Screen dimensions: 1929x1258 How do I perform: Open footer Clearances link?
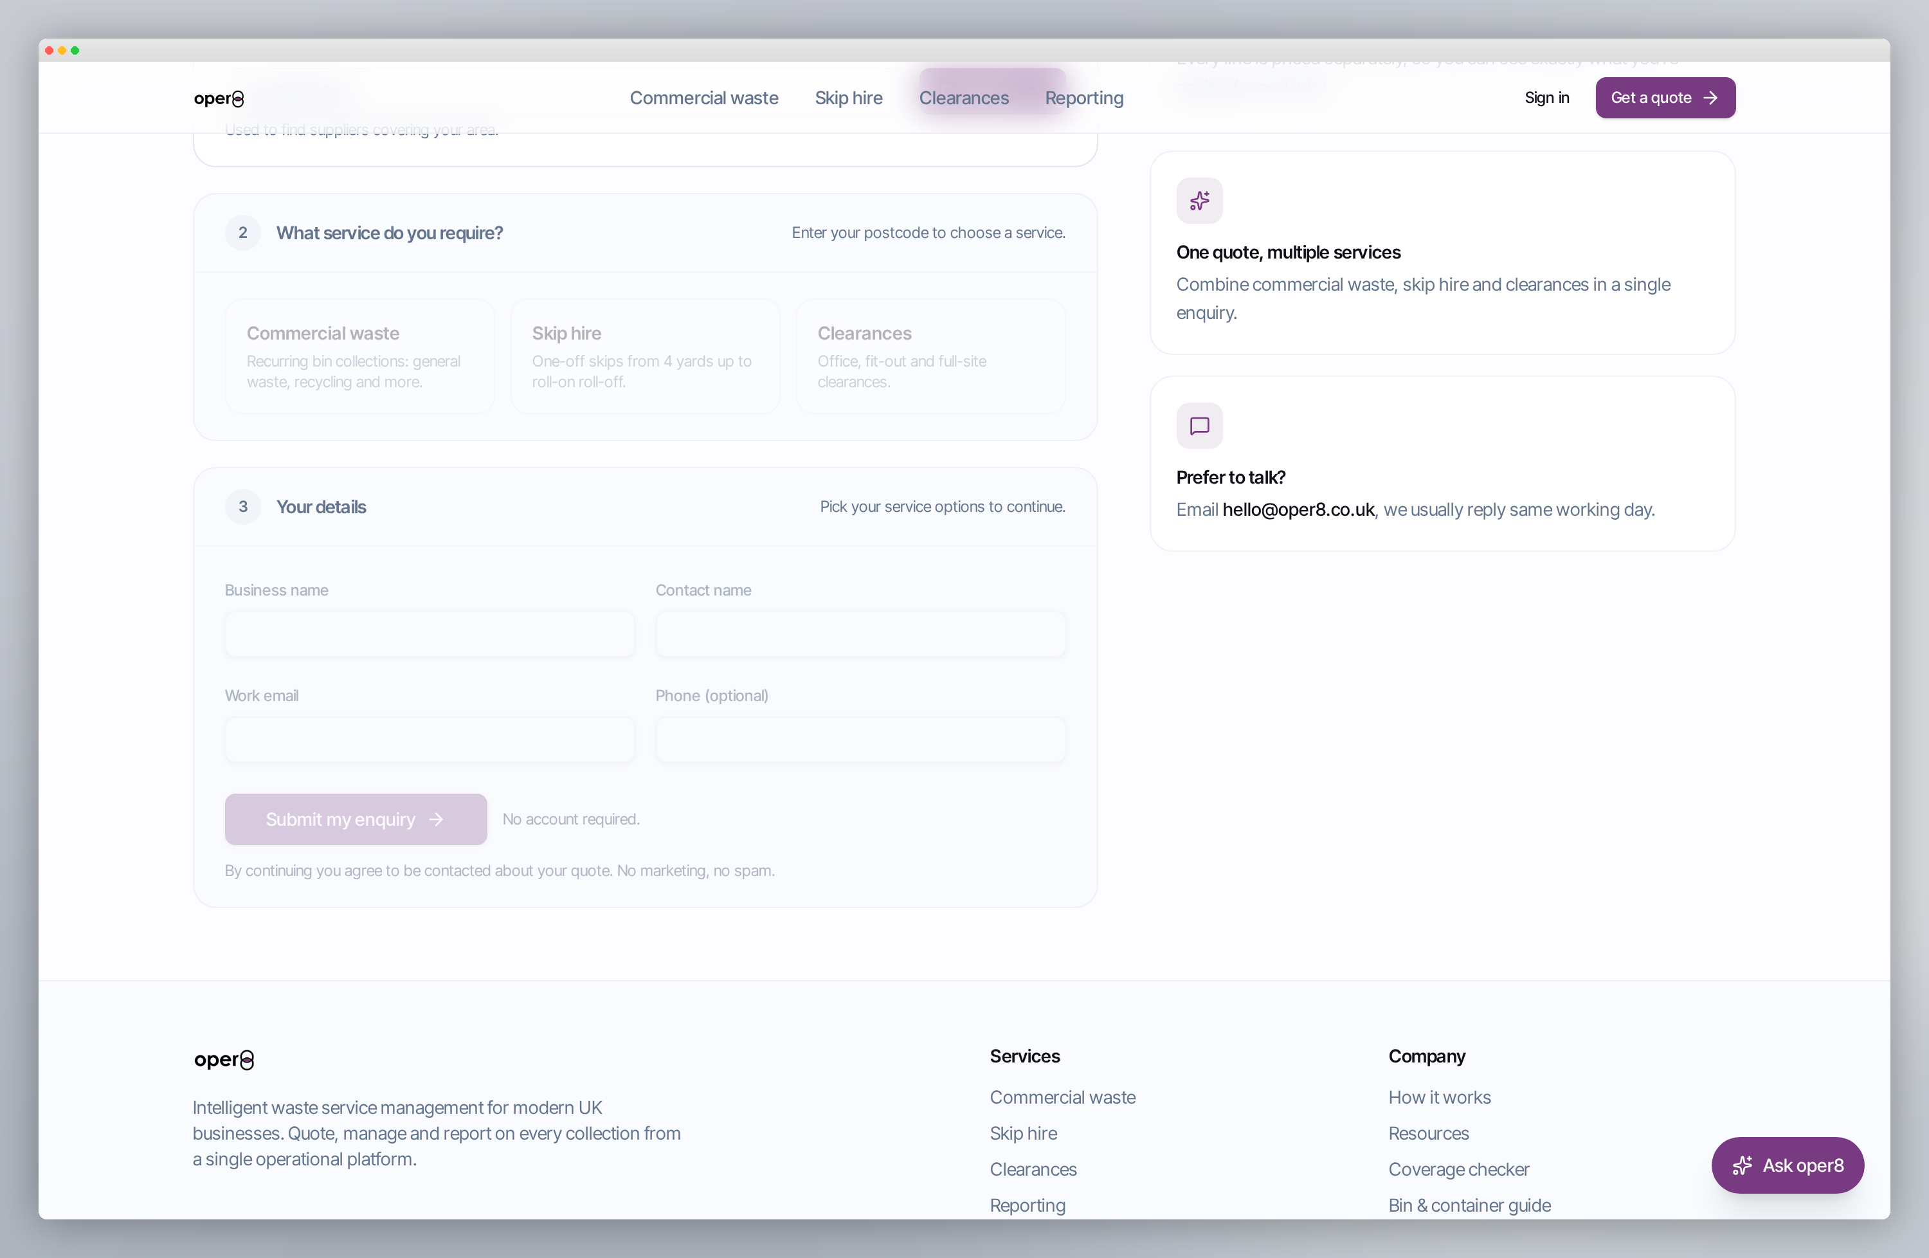1033,1169
